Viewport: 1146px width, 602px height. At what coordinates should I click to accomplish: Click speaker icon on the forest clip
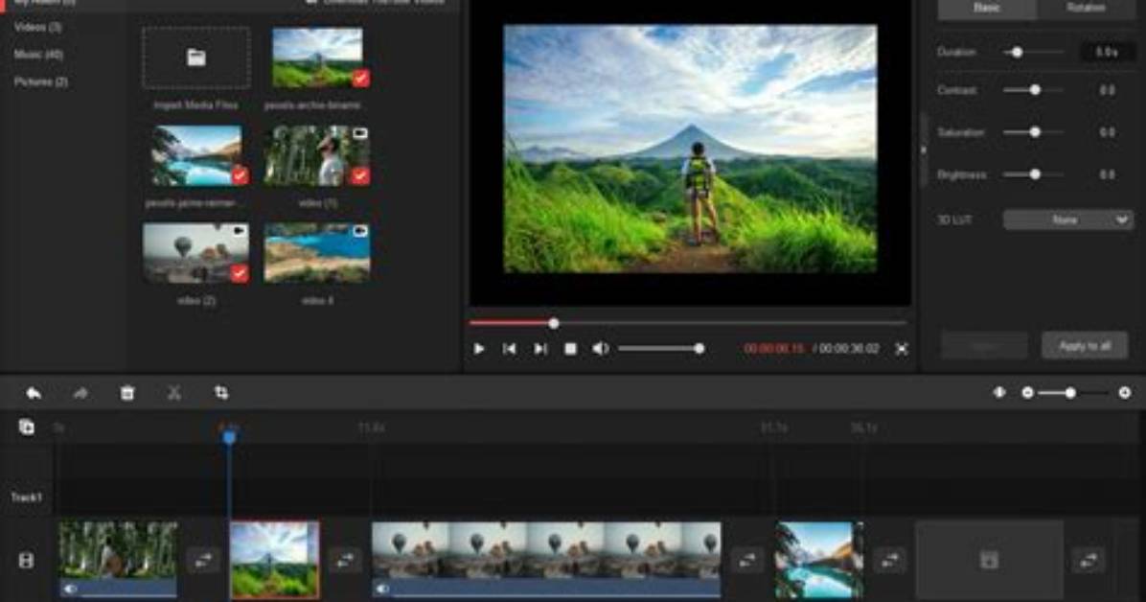pyautogui.click(x=70, y=589)
